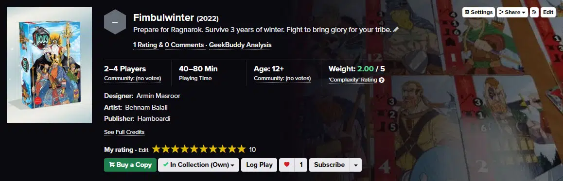This screenshot has height=181, width=563.
Task: Click the Complexity Rating help question mark
Action: [x=382, y=80]
